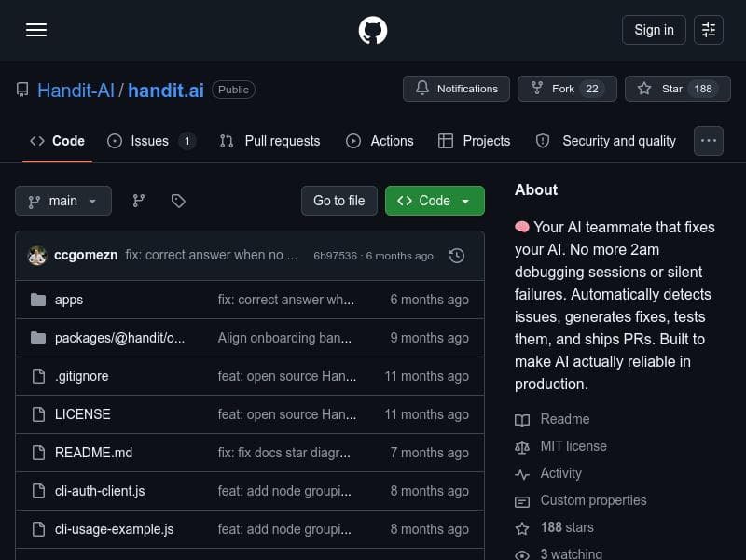Open the apps folder
746x560 pixels.
69,300
